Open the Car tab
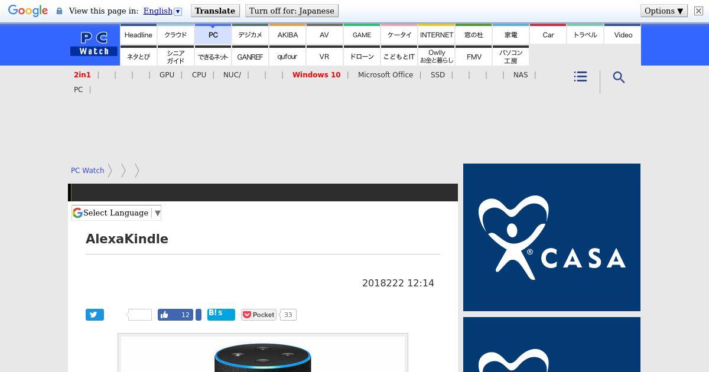The height and width of the screenshot is (372, 709). click(548, 34)
